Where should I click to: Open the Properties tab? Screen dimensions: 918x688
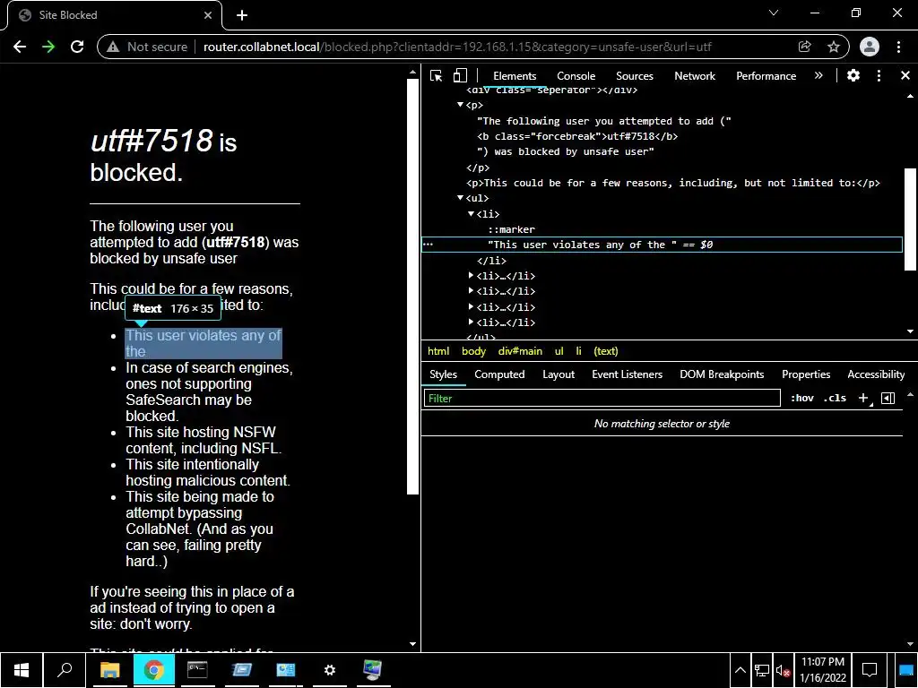point(806,374)
